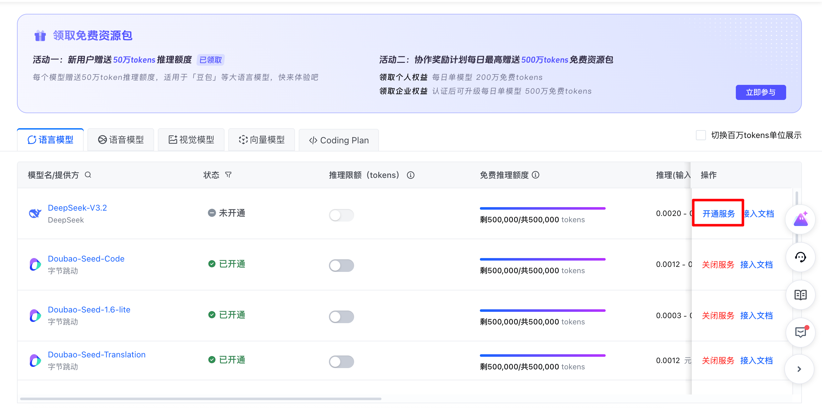Open the 状态 filter funnel icon
The height and width of the screenshot is (408, 822).
228,175
